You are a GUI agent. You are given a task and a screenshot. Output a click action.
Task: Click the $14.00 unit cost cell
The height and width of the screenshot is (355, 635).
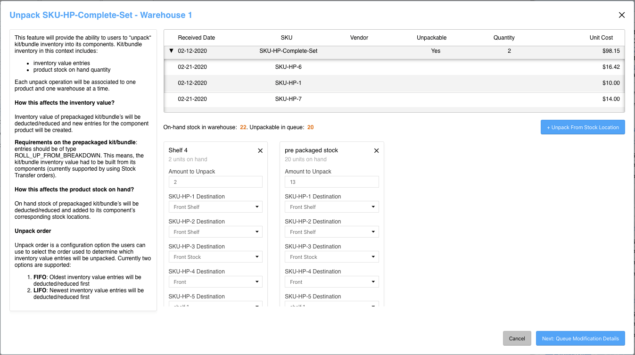[x=611, y=99]
